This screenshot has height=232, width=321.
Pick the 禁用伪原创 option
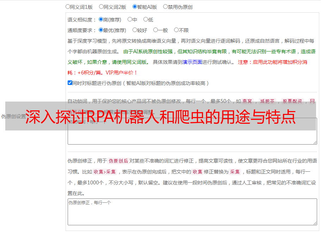click(x=166, y=7)
